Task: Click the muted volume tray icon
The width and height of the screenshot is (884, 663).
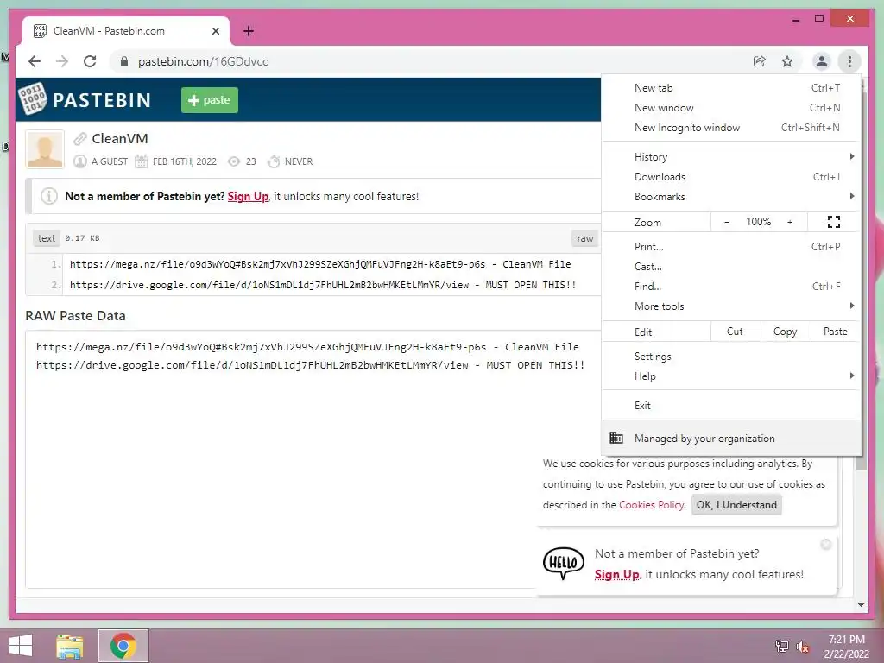Action: [802, 647]
